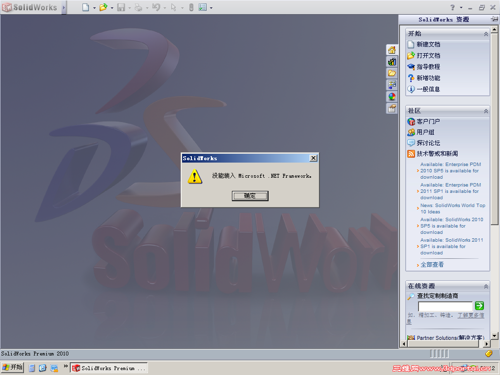Click task pane horizontal scrollbar left arrow
Screen dimensions: 500x375
coord(404,344)
